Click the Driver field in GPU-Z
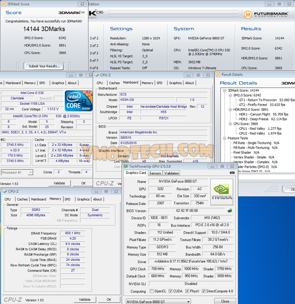The height and width of the screenshot is (304, 295). point(191,261)
